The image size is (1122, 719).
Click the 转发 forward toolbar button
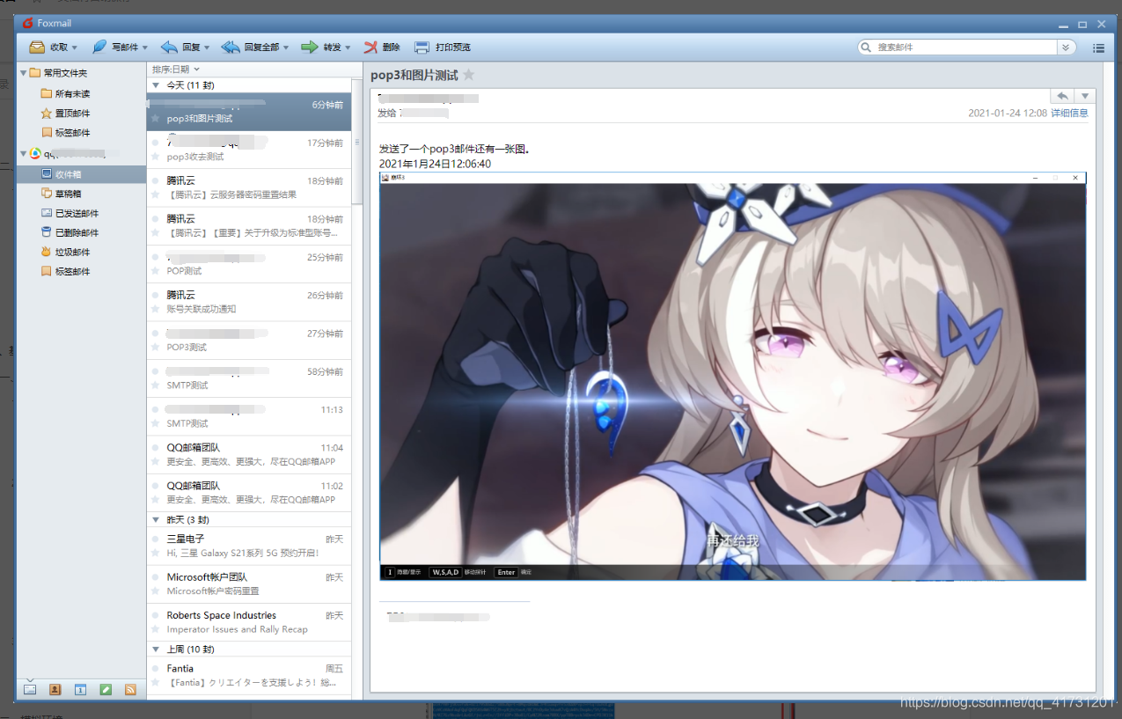pyautogui.click(x=320, y=48)
